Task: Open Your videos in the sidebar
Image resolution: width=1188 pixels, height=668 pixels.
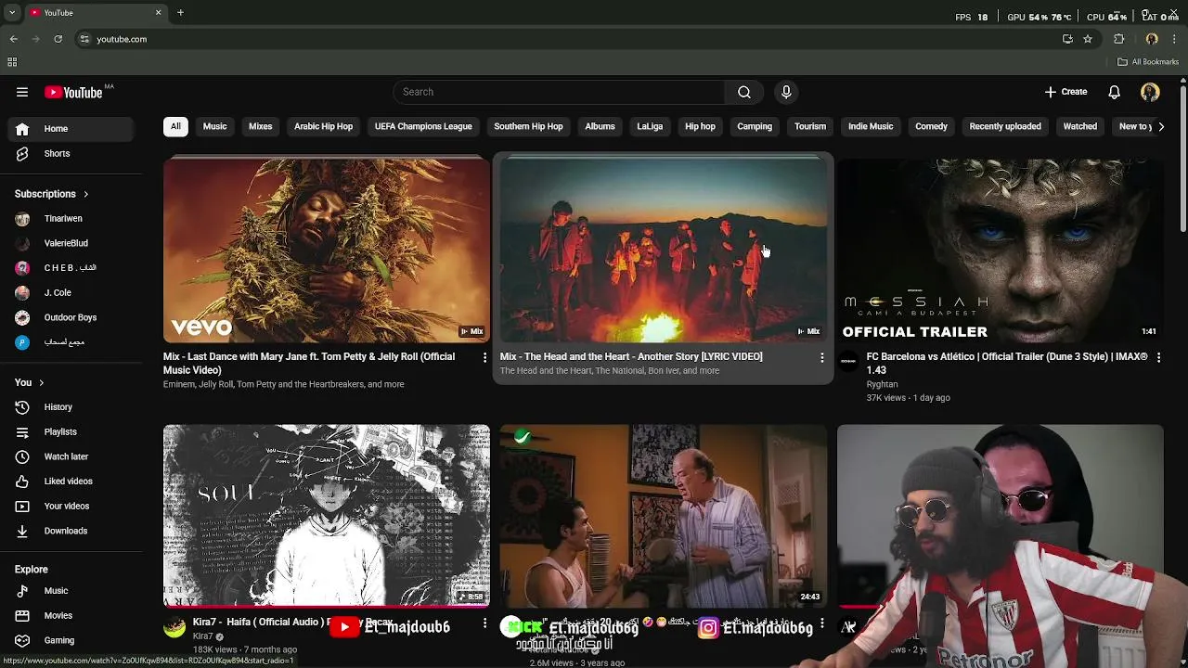Action: point(71,507)
